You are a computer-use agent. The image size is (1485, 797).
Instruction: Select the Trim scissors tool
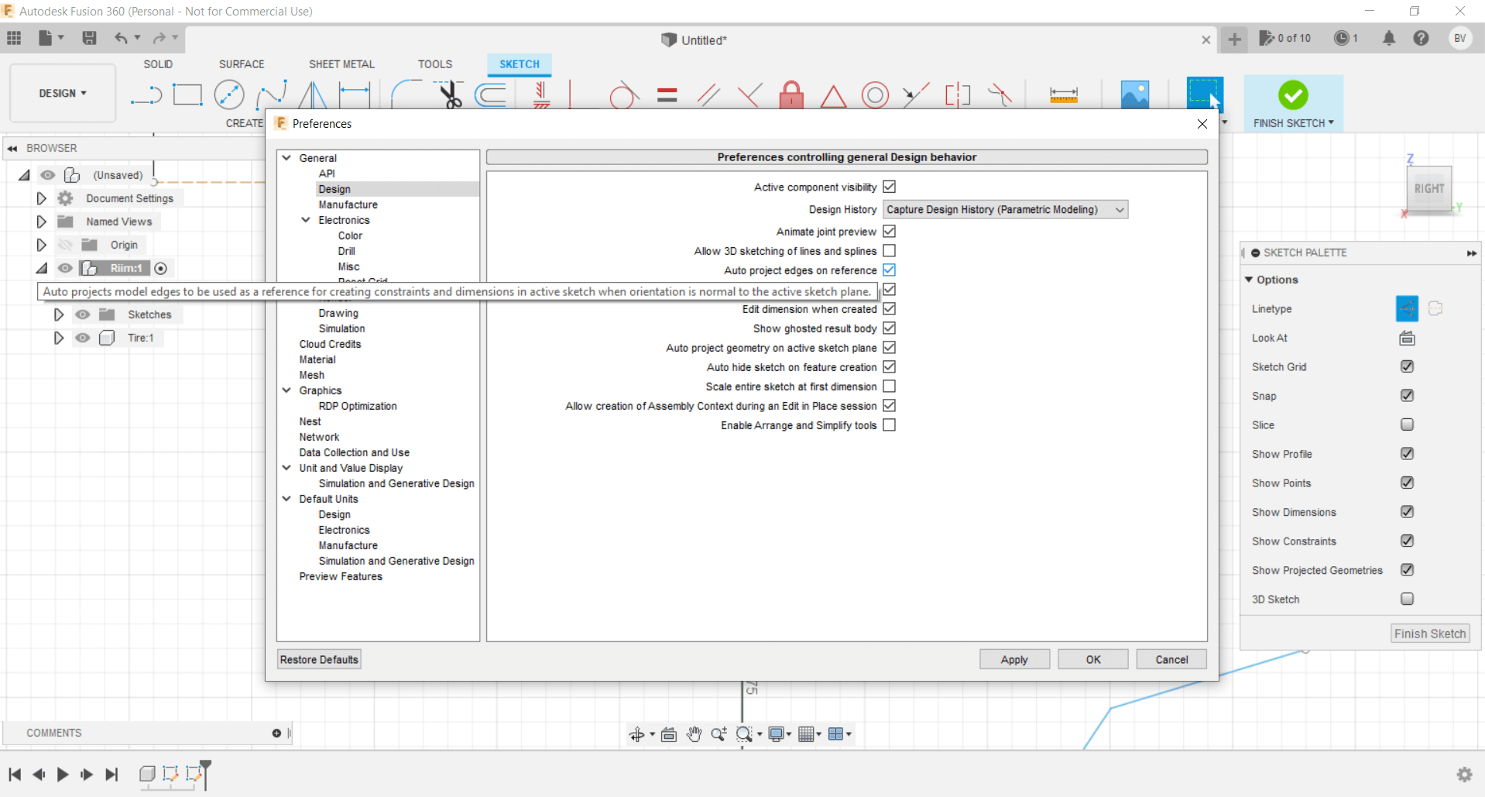coord(450,94)
